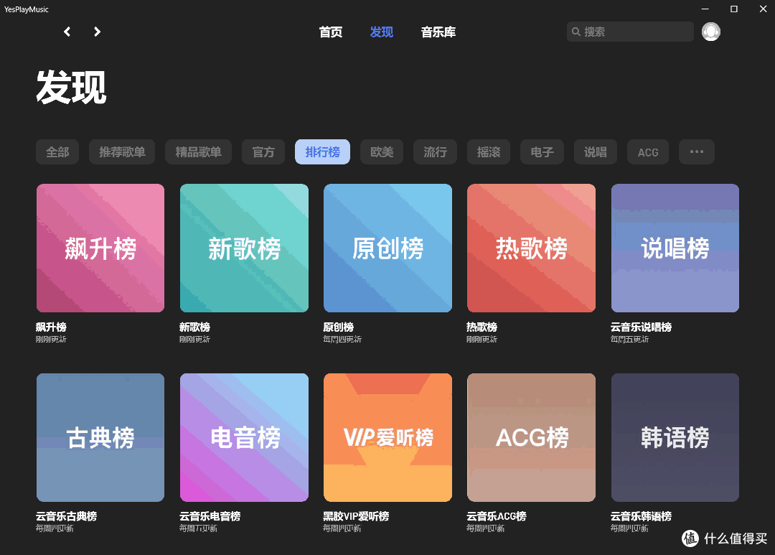Open the VIP爱听榜 playlist cover
This screenshot has width=775, height=555.
pyautogui.click(x=387, y=437)
